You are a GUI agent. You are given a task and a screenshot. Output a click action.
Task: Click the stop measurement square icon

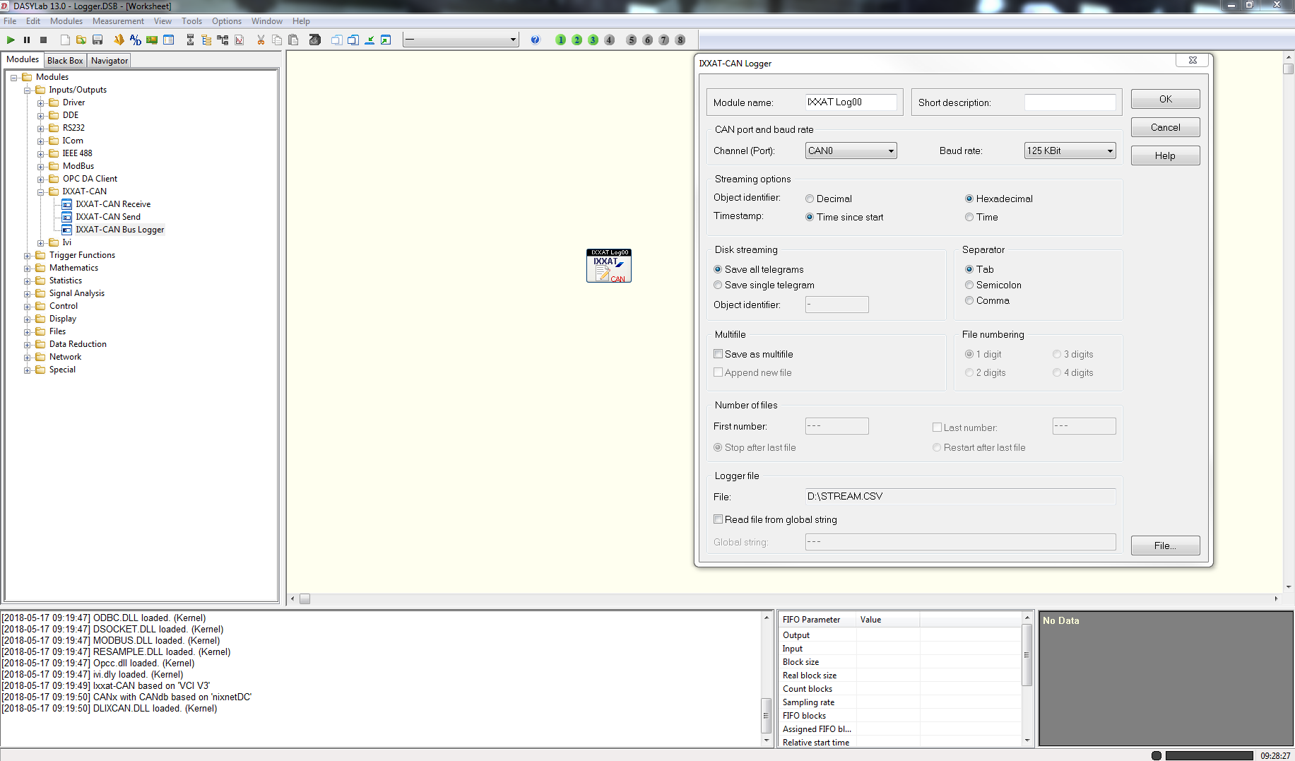coord(43,40)
